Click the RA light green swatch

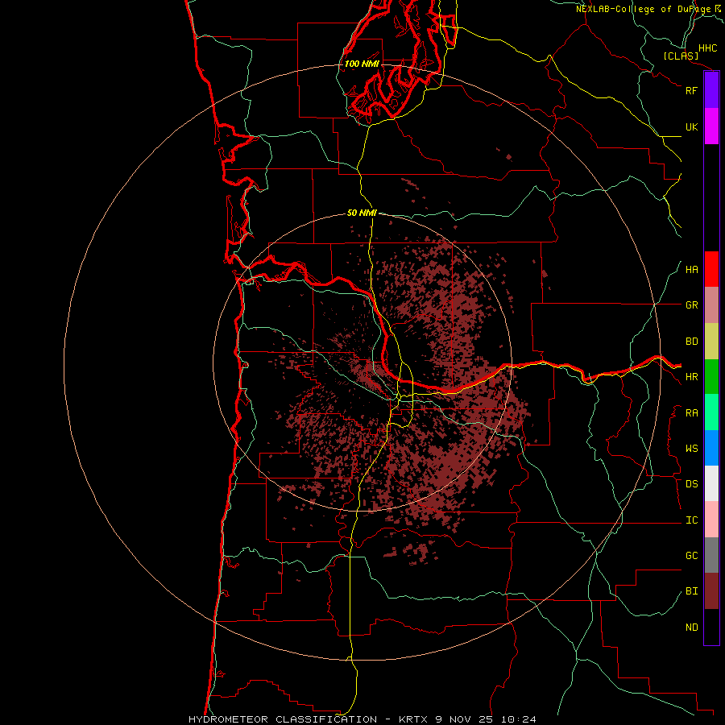tap(711, 412)
